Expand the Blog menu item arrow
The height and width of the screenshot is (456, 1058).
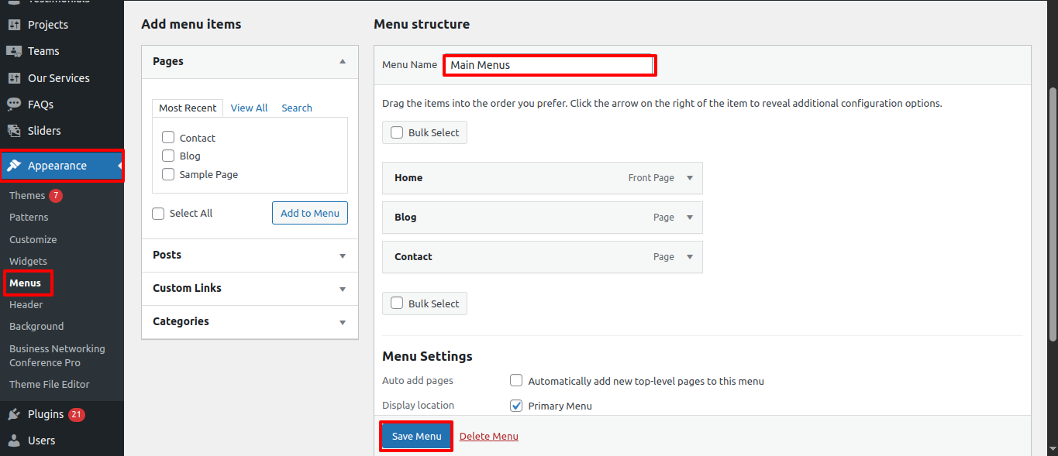(690, 218)
